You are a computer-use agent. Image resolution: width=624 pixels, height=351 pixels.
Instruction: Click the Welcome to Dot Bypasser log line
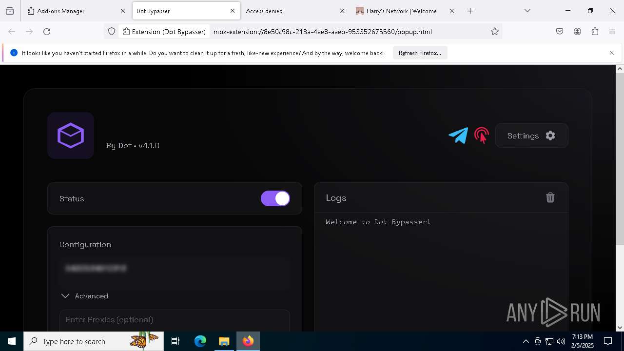click(x=378, y=222)
